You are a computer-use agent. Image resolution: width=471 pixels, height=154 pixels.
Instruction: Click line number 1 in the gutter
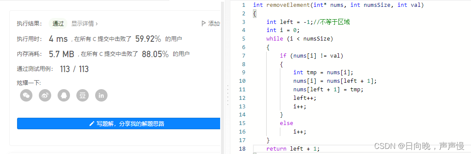click(x=243, y=5)
